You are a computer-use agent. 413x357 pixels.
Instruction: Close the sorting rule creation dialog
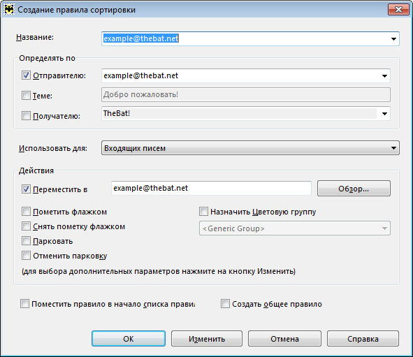coord(398,10)
